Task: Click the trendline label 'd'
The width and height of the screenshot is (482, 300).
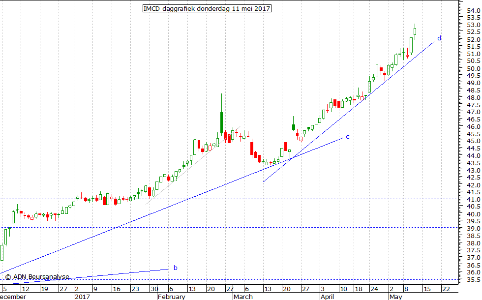Action: (439, 38)
